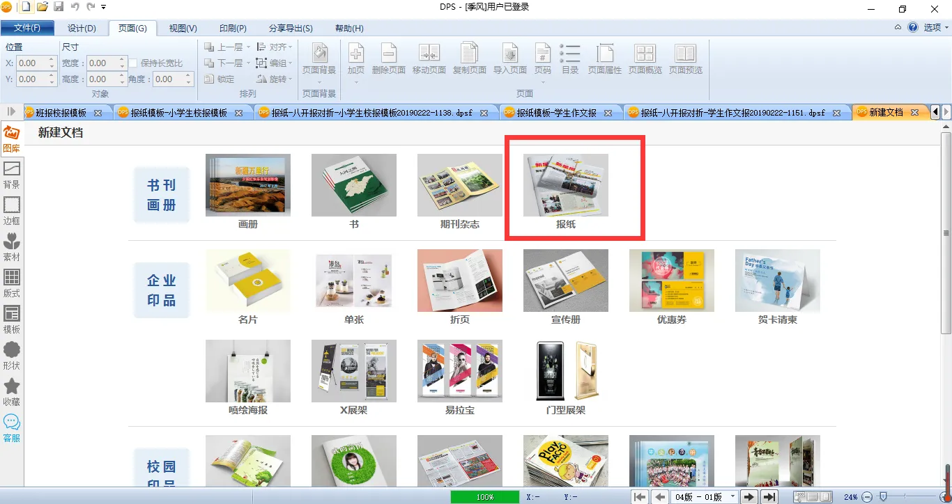Click the 角度 angle stepper arrows

tap(188, 79)
